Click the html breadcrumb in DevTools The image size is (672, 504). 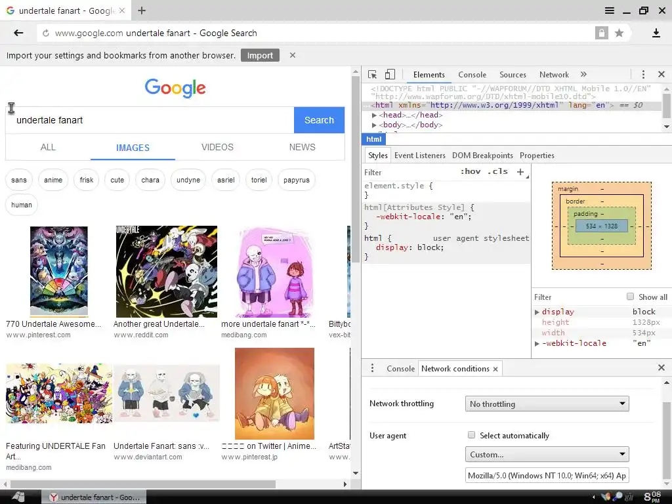pyautogui.click(x=373, y=139)
